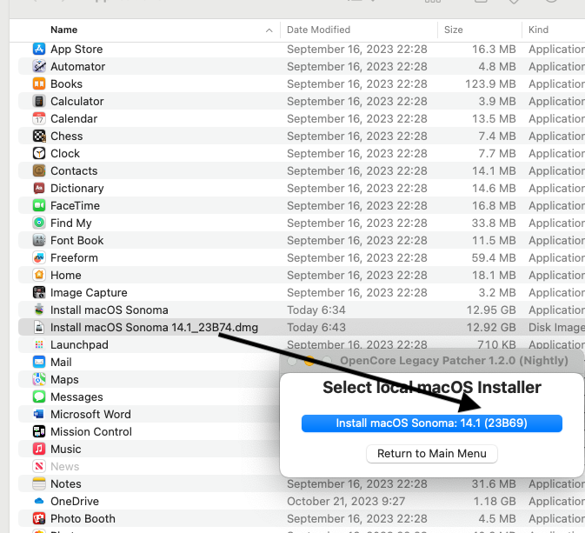Image resolution: width=585 pixels, height=533 pixels.
Task: Toggle sort direction arrow in Name column
Action: (269, 30)
